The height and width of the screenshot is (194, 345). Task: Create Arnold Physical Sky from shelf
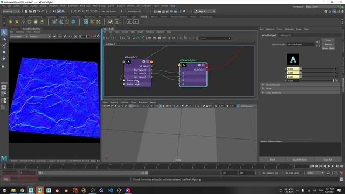tap(42, 22)
